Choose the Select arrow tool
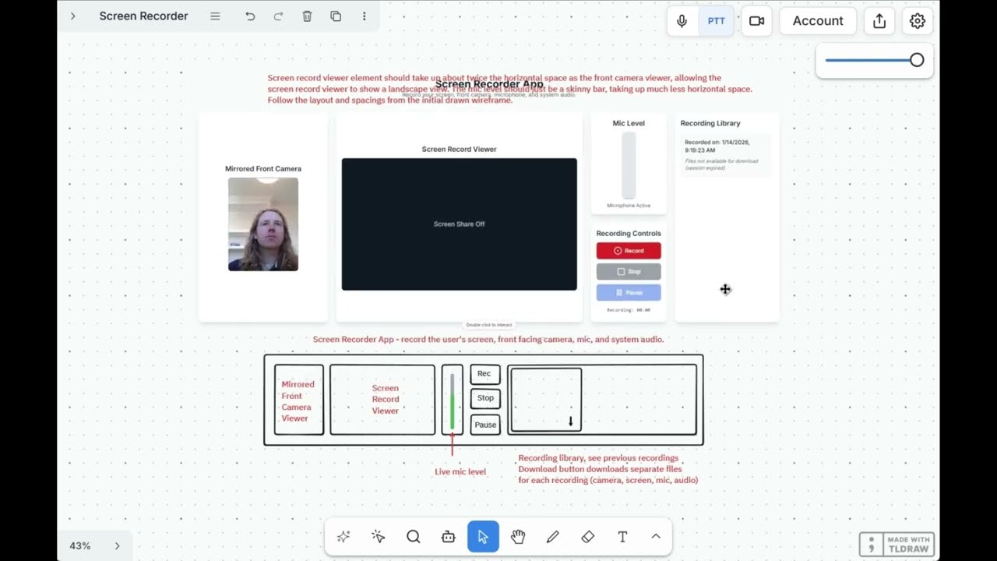 pyautogui.click(x=483, y=537)
